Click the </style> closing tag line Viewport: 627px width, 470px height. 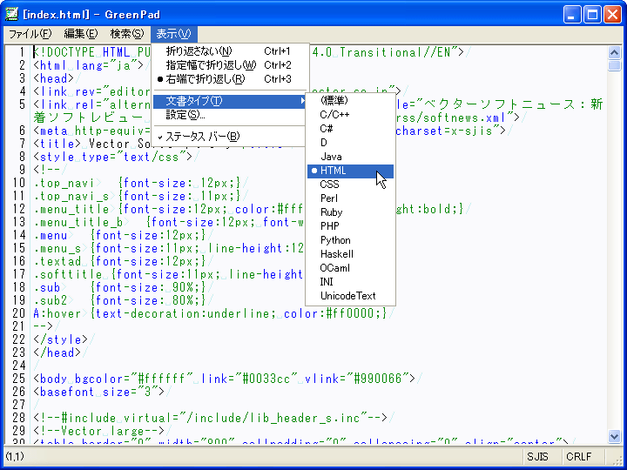click(60, 339)
